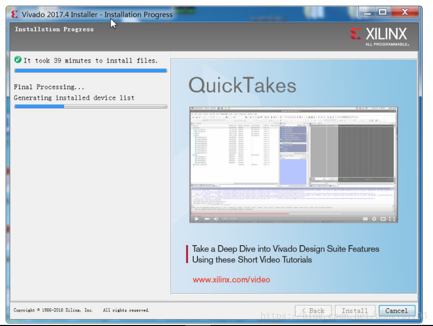Click the Final Processing progress bar
The width and height of the screenshot is (433, 326).
[x=91, y=106]
